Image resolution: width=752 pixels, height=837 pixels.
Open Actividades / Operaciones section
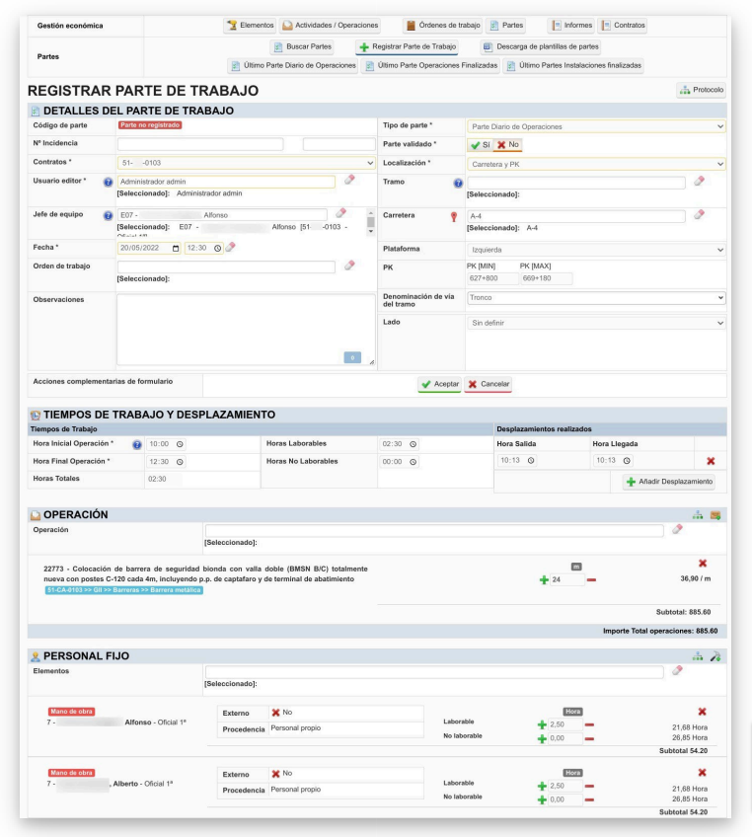(330, 25)
